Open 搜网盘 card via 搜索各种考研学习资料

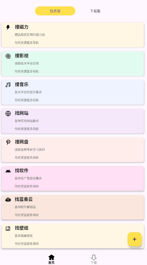[30, 150]
